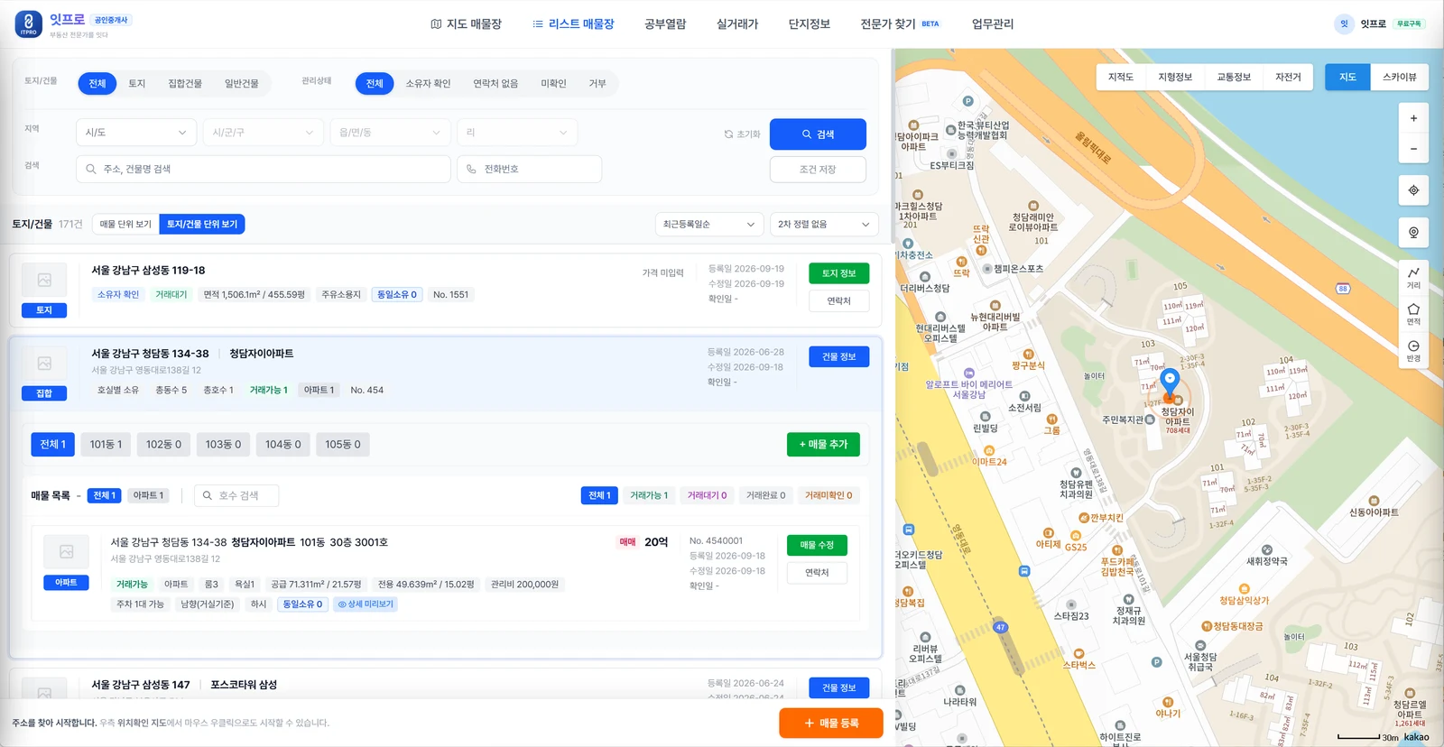This screenshot has height=747, width=1444.
Task: Open the 2차 정렬 없음 dropdown
Action: click(824, 225)
